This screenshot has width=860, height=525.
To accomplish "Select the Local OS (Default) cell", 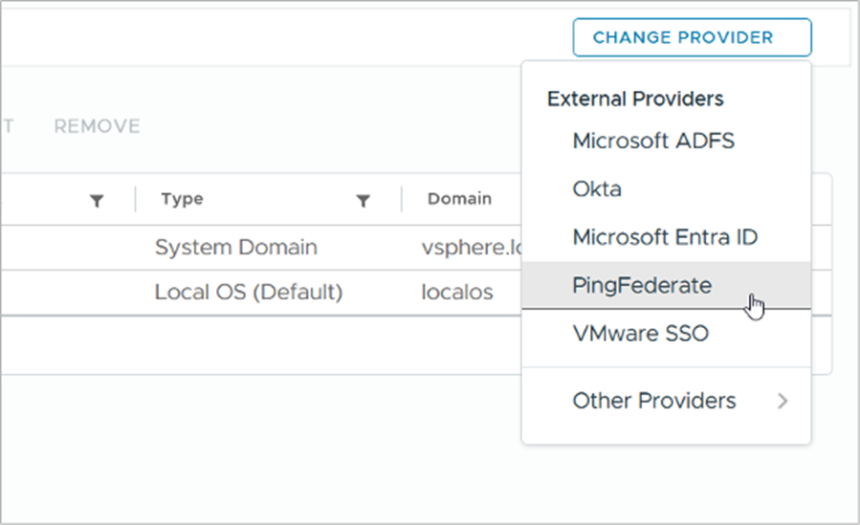I will coord(249,293).
